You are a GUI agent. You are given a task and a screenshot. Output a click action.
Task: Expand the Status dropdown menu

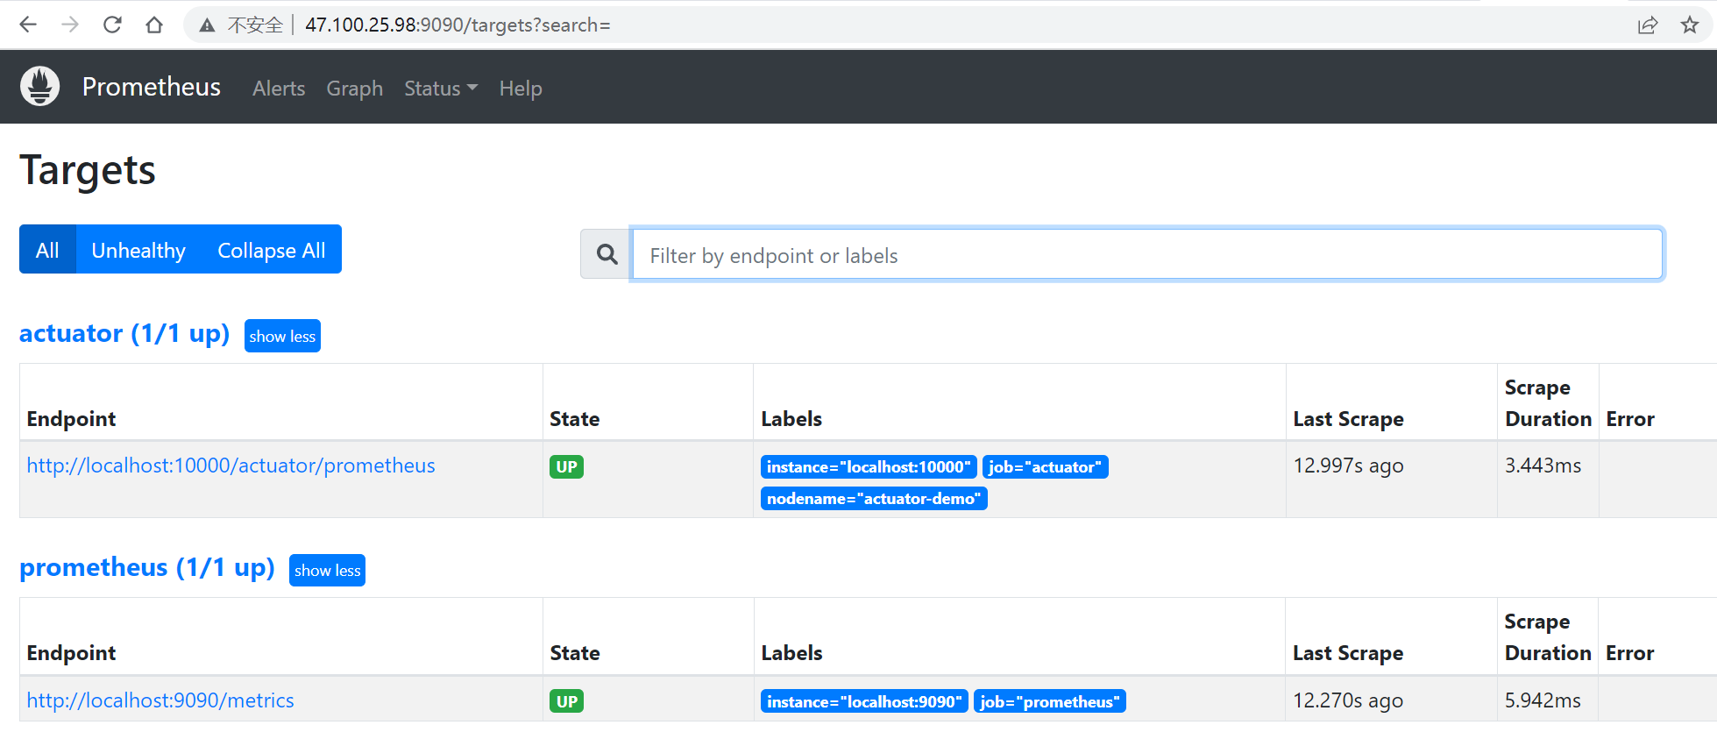441,89
